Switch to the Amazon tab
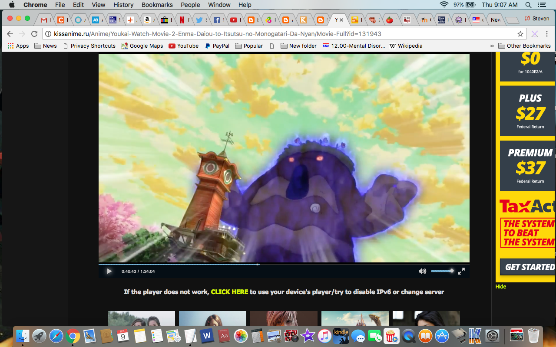This screenshot has height=347, width=556. 149,20
